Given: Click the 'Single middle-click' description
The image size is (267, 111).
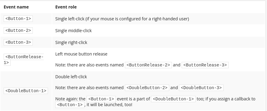Looking at the screenshot, I should click(74, 31).
